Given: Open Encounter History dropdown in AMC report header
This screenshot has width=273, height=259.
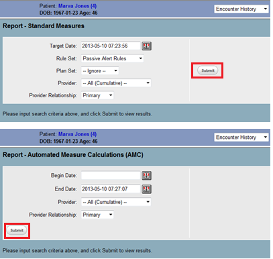Looking at the screenshot, I should [241, 138].
